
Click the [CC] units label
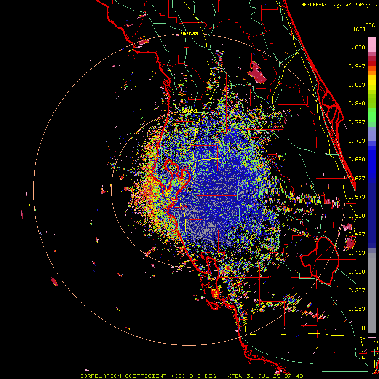pos(359,29)
